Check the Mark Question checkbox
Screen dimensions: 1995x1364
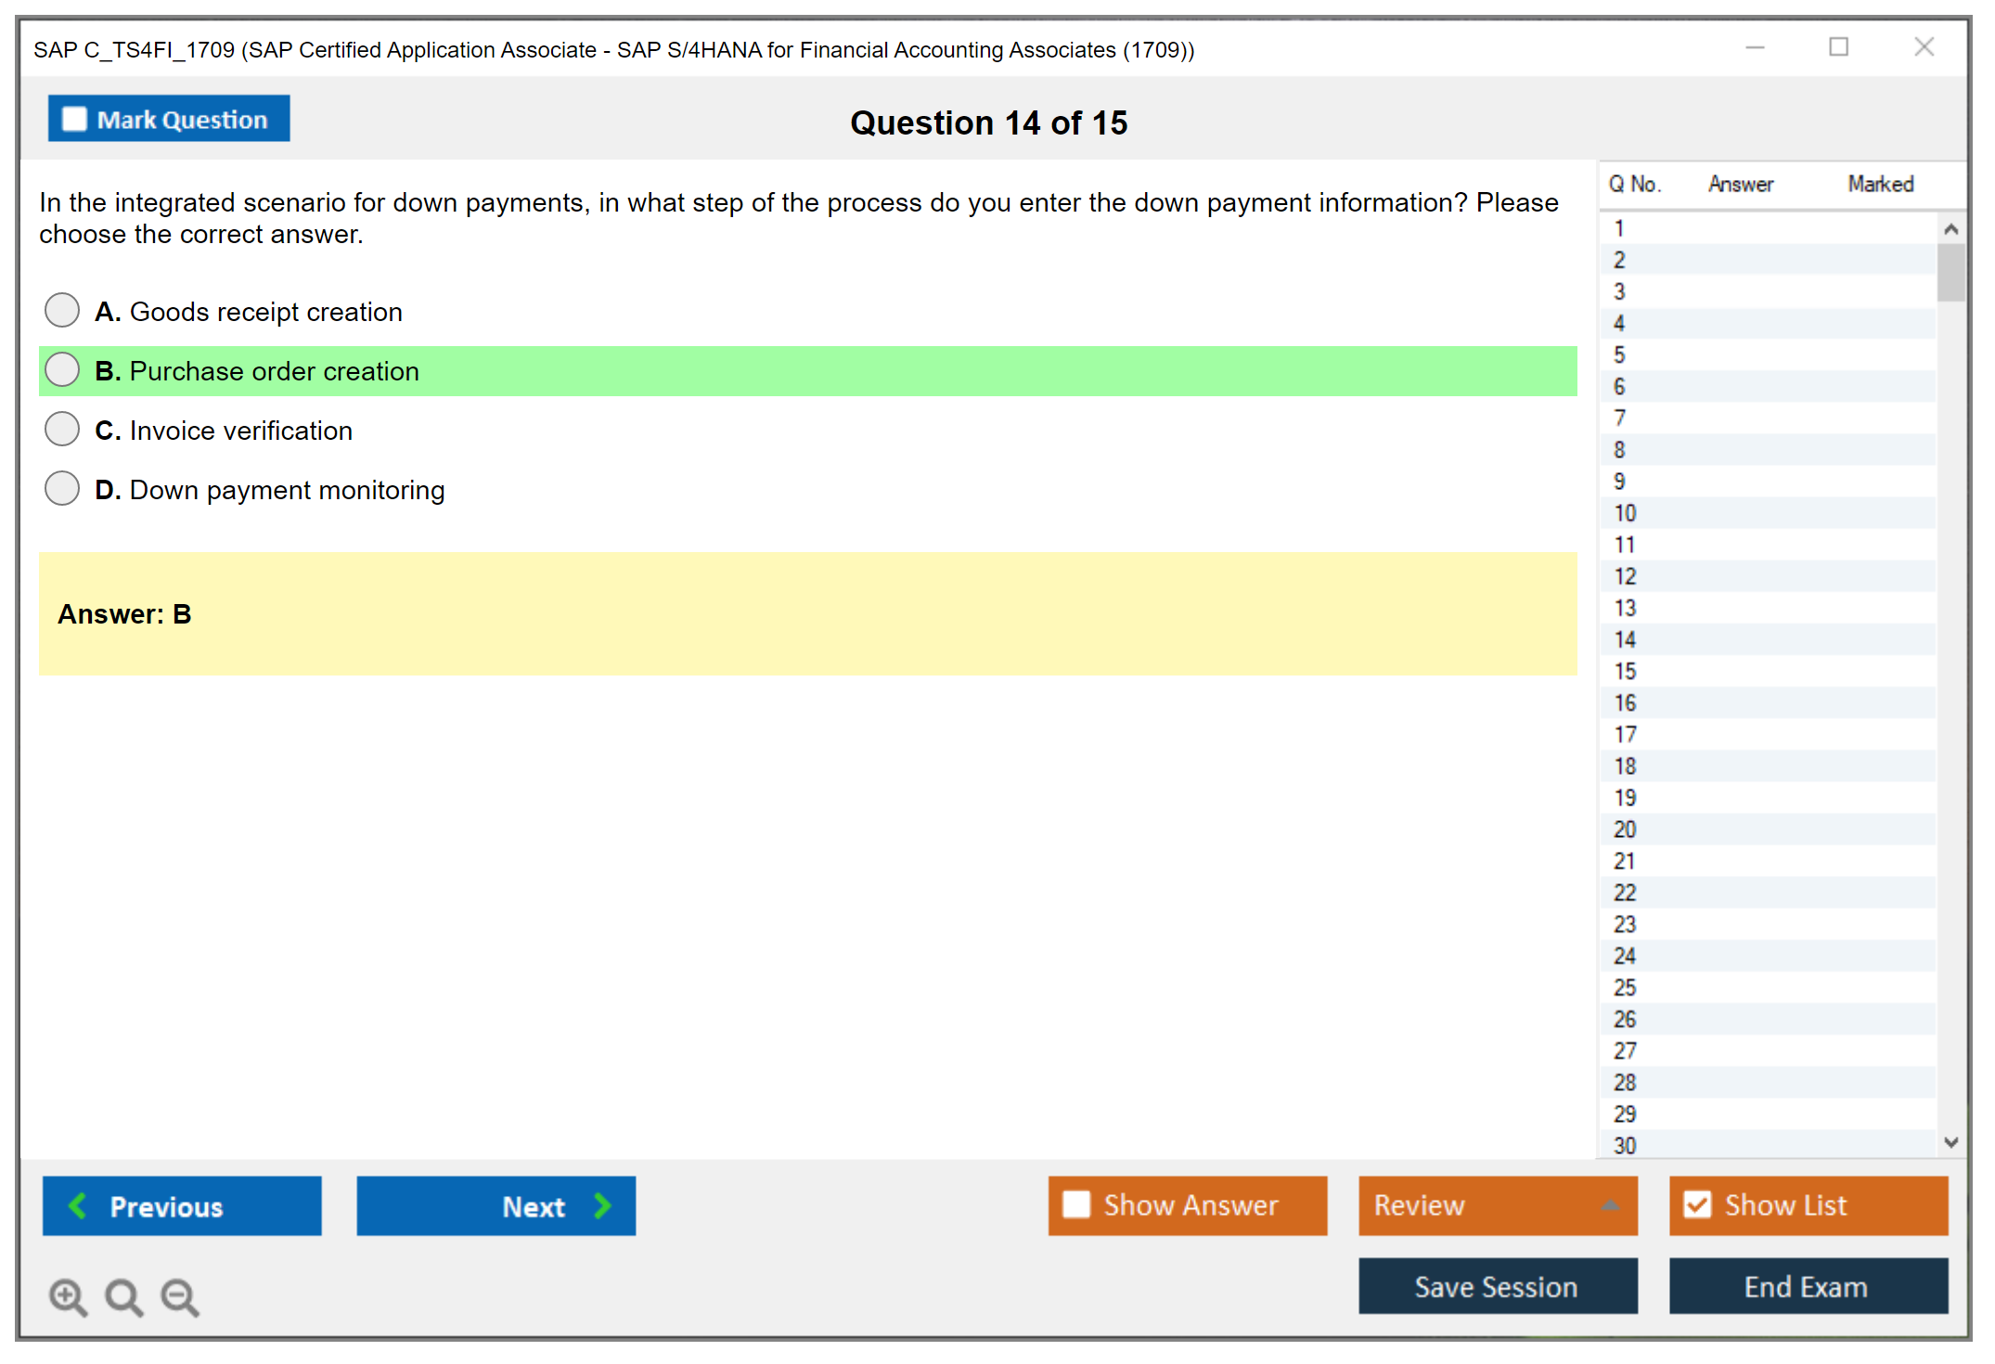coord(74,119)
